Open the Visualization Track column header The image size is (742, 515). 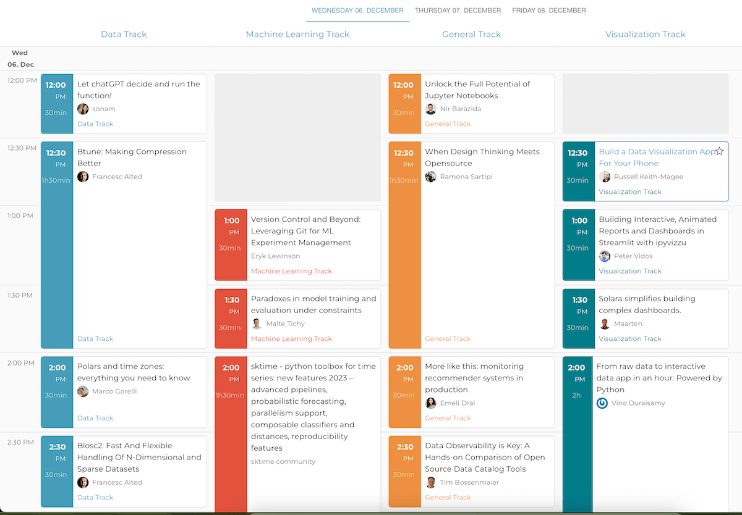tap(645, 35)
